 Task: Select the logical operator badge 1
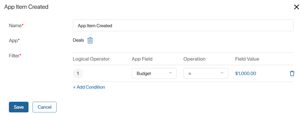[x=78, y=73]
